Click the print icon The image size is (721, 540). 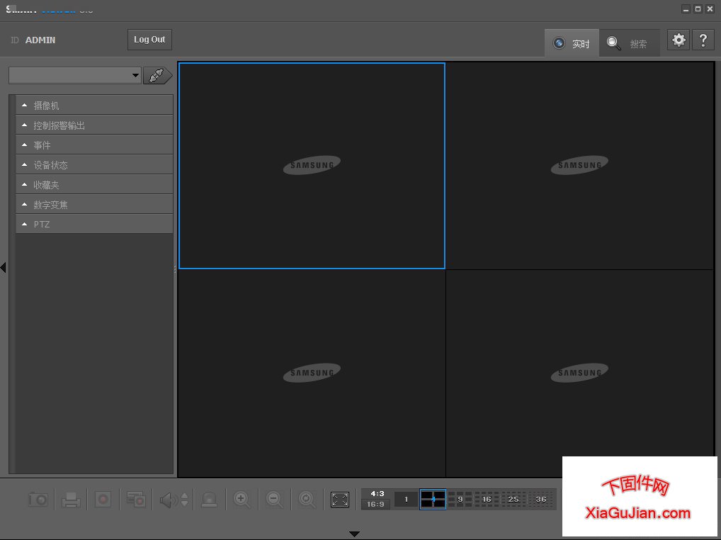[71, 500]
